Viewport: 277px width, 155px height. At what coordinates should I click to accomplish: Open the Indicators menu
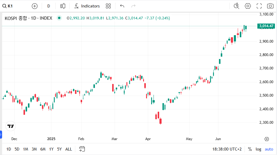click(87, 6)
